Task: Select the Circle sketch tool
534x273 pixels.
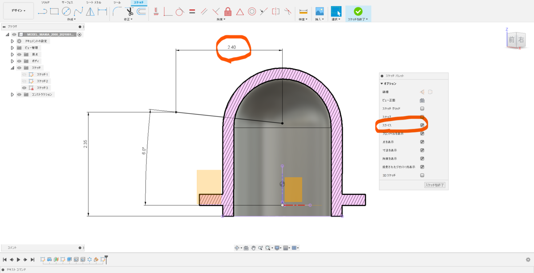Action: pos(66,12)
